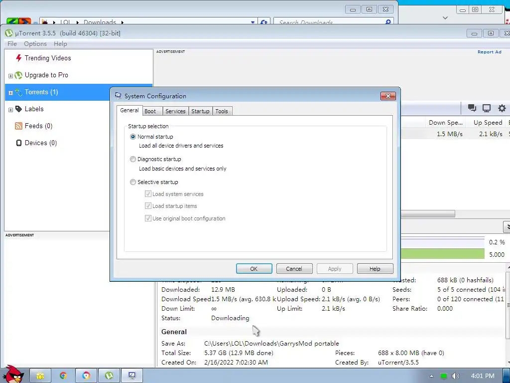Image resolution: width=510 pixels, height=383 pixels.
Task: Click the System Configuration title bar icon
Action: (118, 95)
